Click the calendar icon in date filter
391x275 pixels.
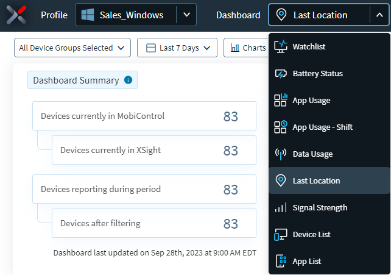(x=151, y=48)
